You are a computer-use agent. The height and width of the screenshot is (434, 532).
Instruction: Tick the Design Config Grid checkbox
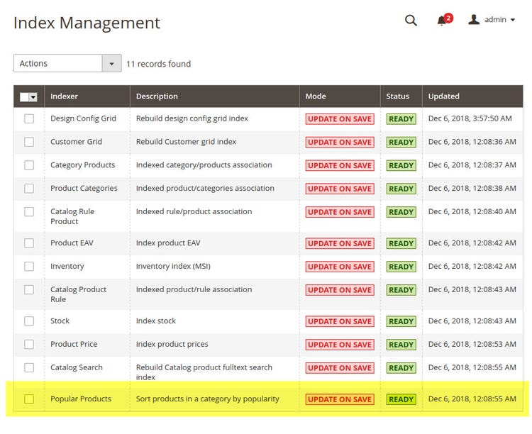tap(29, 119)
